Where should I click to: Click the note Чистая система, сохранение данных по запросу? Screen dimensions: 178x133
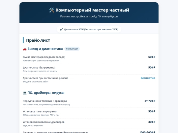46,104
